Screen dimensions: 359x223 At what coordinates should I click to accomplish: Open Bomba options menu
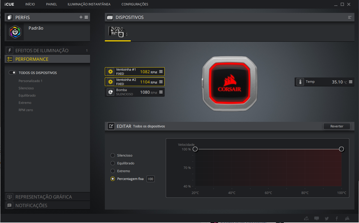click(161, 92)
